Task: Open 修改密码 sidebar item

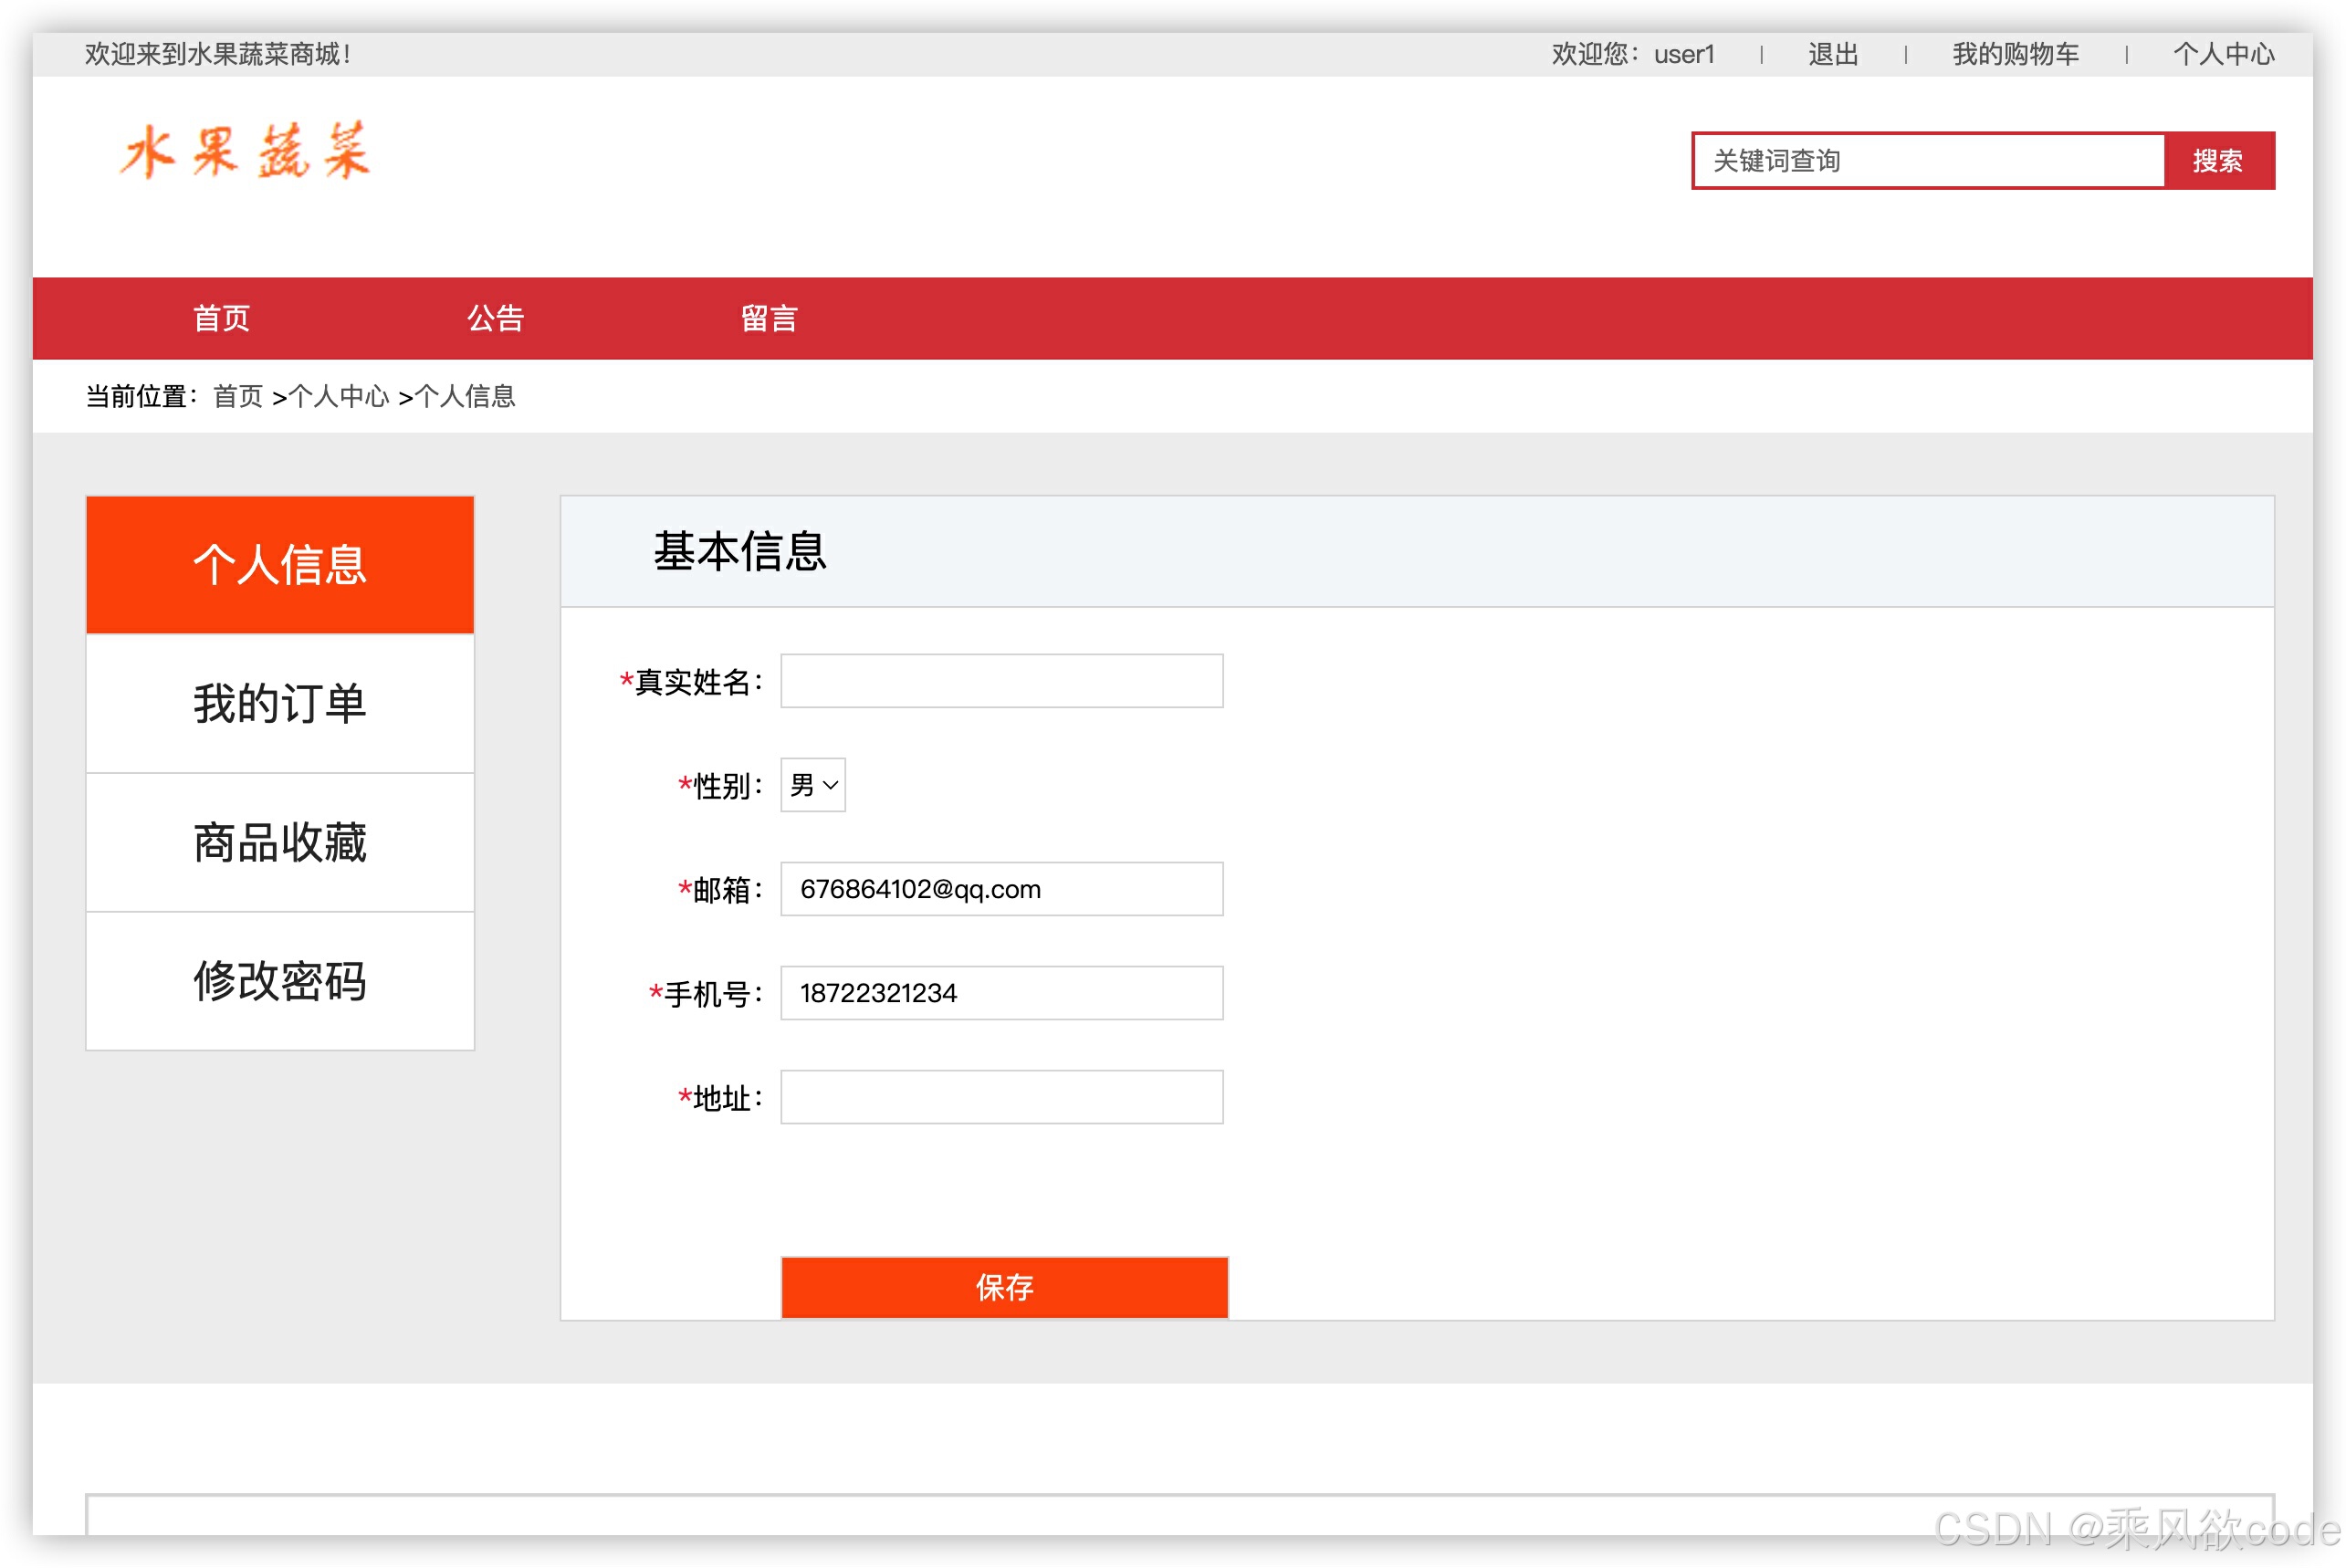Action: [x=280, y=980]
